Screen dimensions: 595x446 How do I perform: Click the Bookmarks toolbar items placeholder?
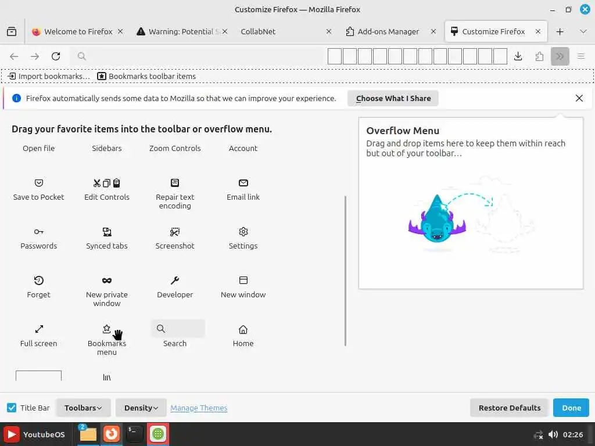(x=146, y=76)
